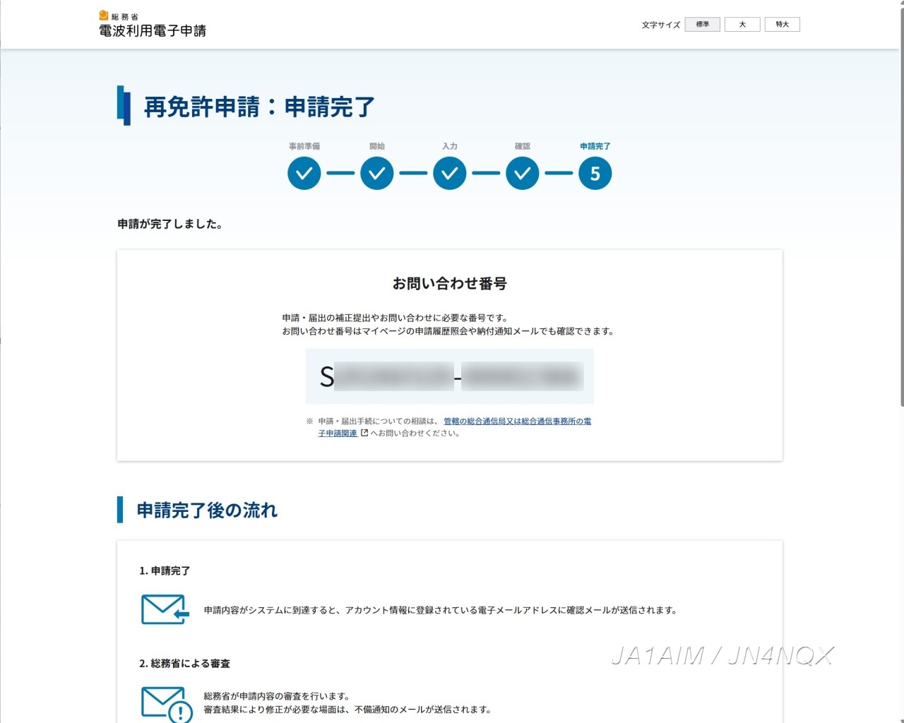The height and width of the screenshot is (723, 904).
Task: Click the 再免許申請：申請完了 page heading
Action: click(x=259, y=107)
